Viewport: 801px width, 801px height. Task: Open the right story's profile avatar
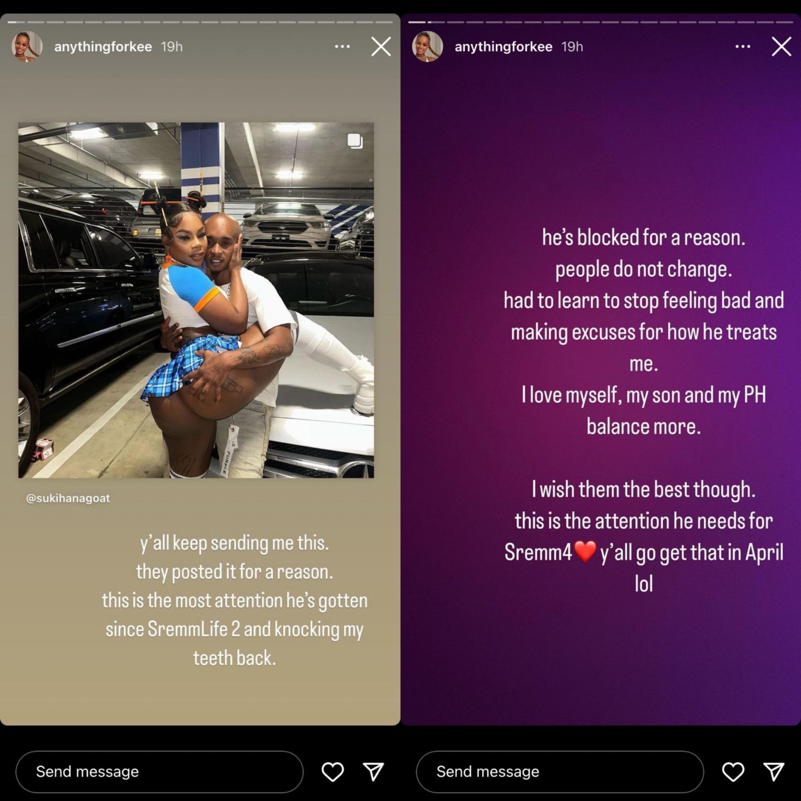[x=428, y=46]
